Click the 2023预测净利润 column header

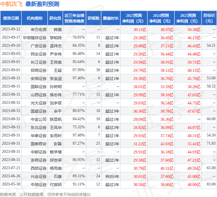[134, 18]
